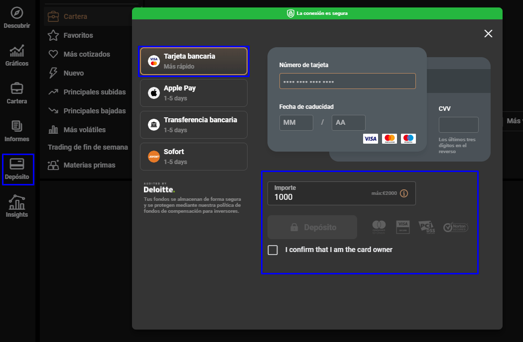This screenshot has height=342, width=523.
Task: Choose Sofort payment option
Action: coord(194,157)
